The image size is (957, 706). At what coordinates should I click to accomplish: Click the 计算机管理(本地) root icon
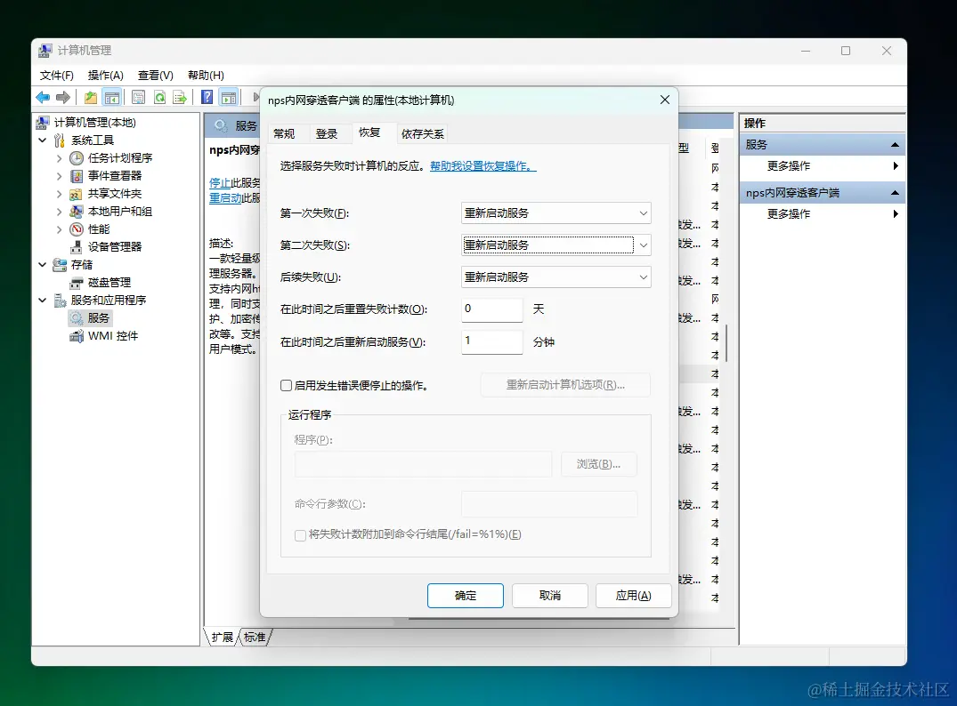[43, 123]
